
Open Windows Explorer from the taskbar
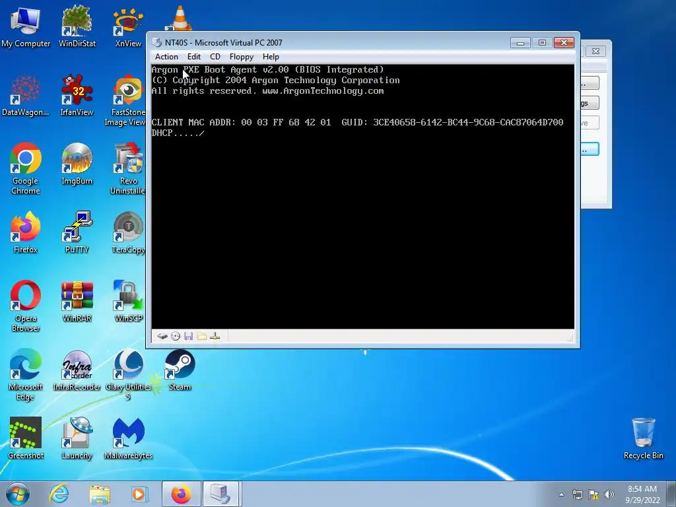[100, 494]
